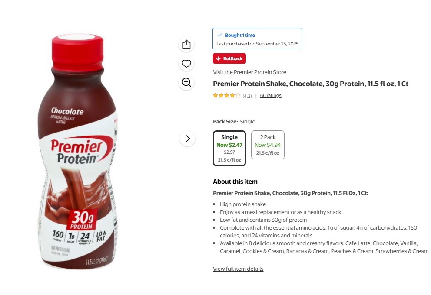The height and width of the screenshot is (295, 431).
Task: Click the down-arrow icon on Rollback badge
Action: click(x=218, y=58)
